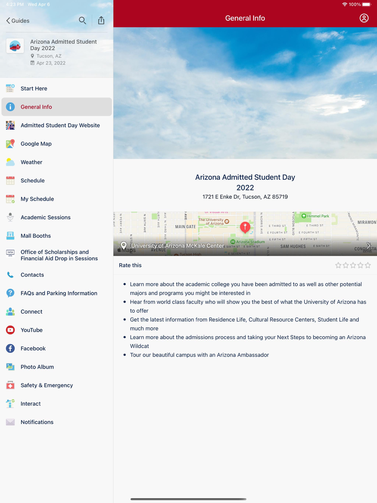Click the My Schedule calendar icon

pos(11,199)
